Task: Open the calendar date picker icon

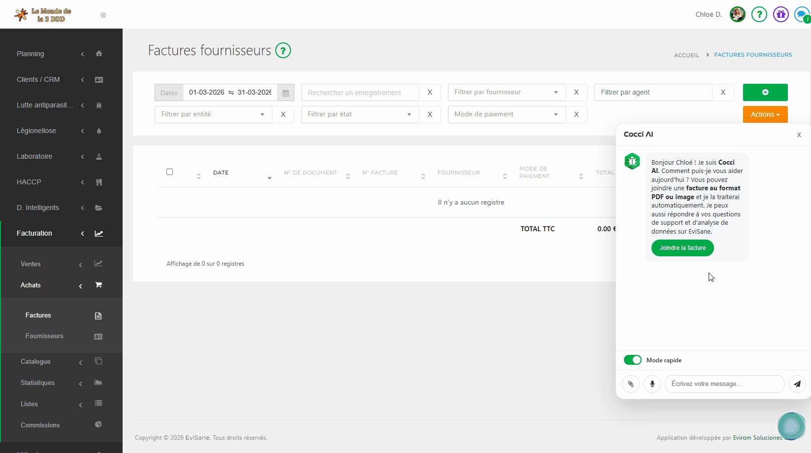Action: pos(286,93)
